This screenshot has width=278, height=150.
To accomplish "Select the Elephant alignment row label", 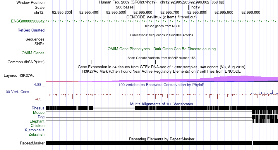I will point(37,121).
